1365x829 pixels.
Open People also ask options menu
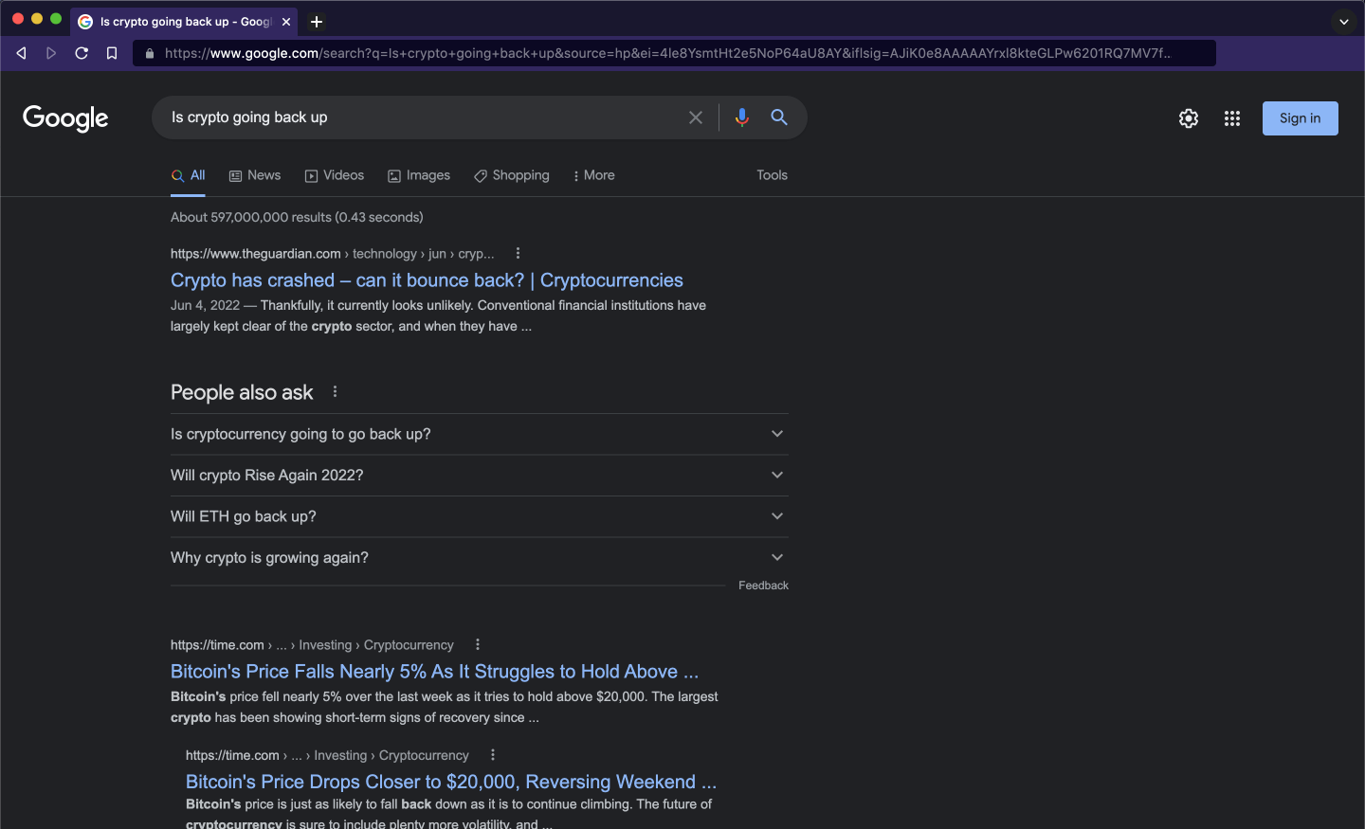pos(335,391)
